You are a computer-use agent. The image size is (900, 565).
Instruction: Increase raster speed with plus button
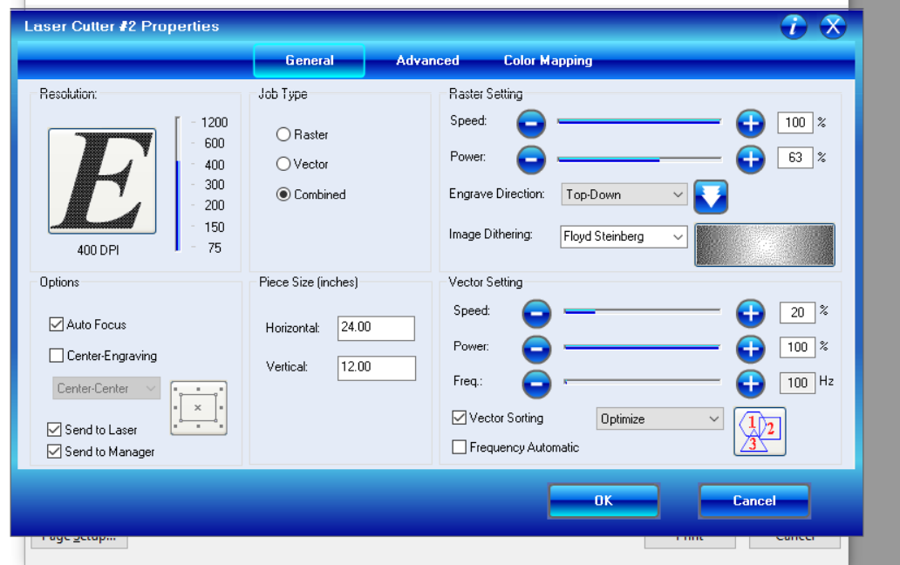[751, 124]
